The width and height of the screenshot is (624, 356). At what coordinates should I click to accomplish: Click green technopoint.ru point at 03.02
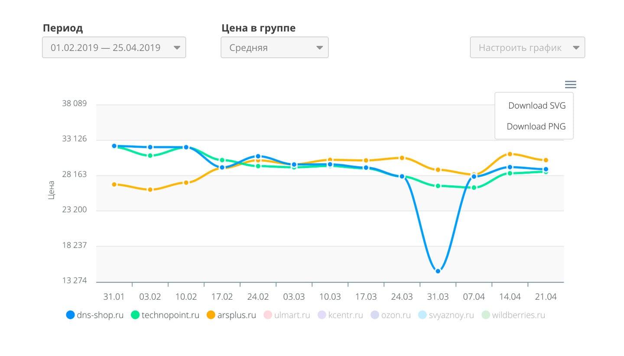point(150,155)
